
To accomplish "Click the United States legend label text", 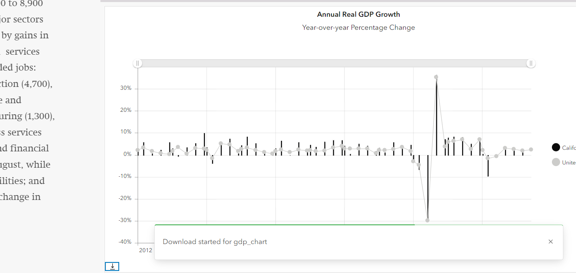I will click(x=569, y=162).
